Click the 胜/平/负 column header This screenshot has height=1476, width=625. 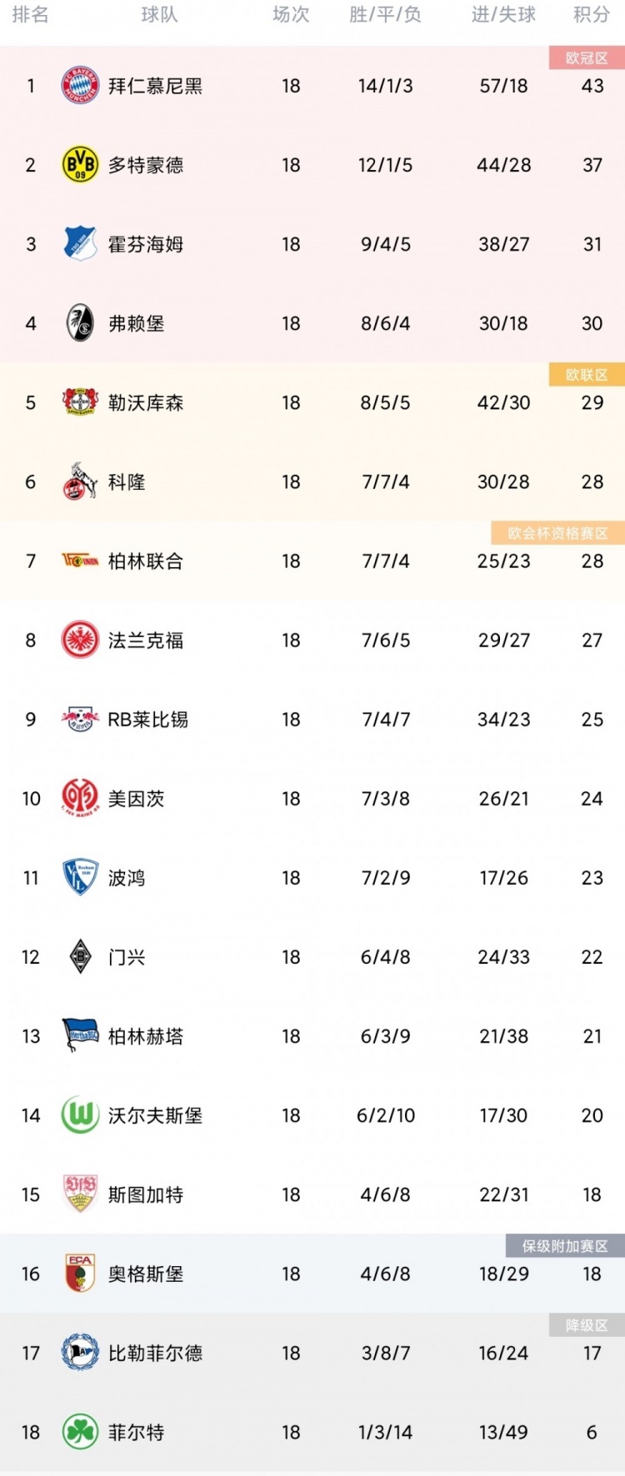[385, 15]
